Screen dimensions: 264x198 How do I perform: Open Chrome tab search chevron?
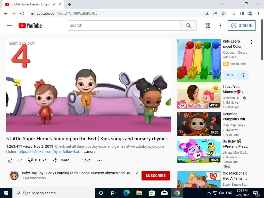[222, 4]
